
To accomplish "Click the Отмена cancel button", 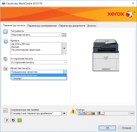I will (x=126, y=128).
